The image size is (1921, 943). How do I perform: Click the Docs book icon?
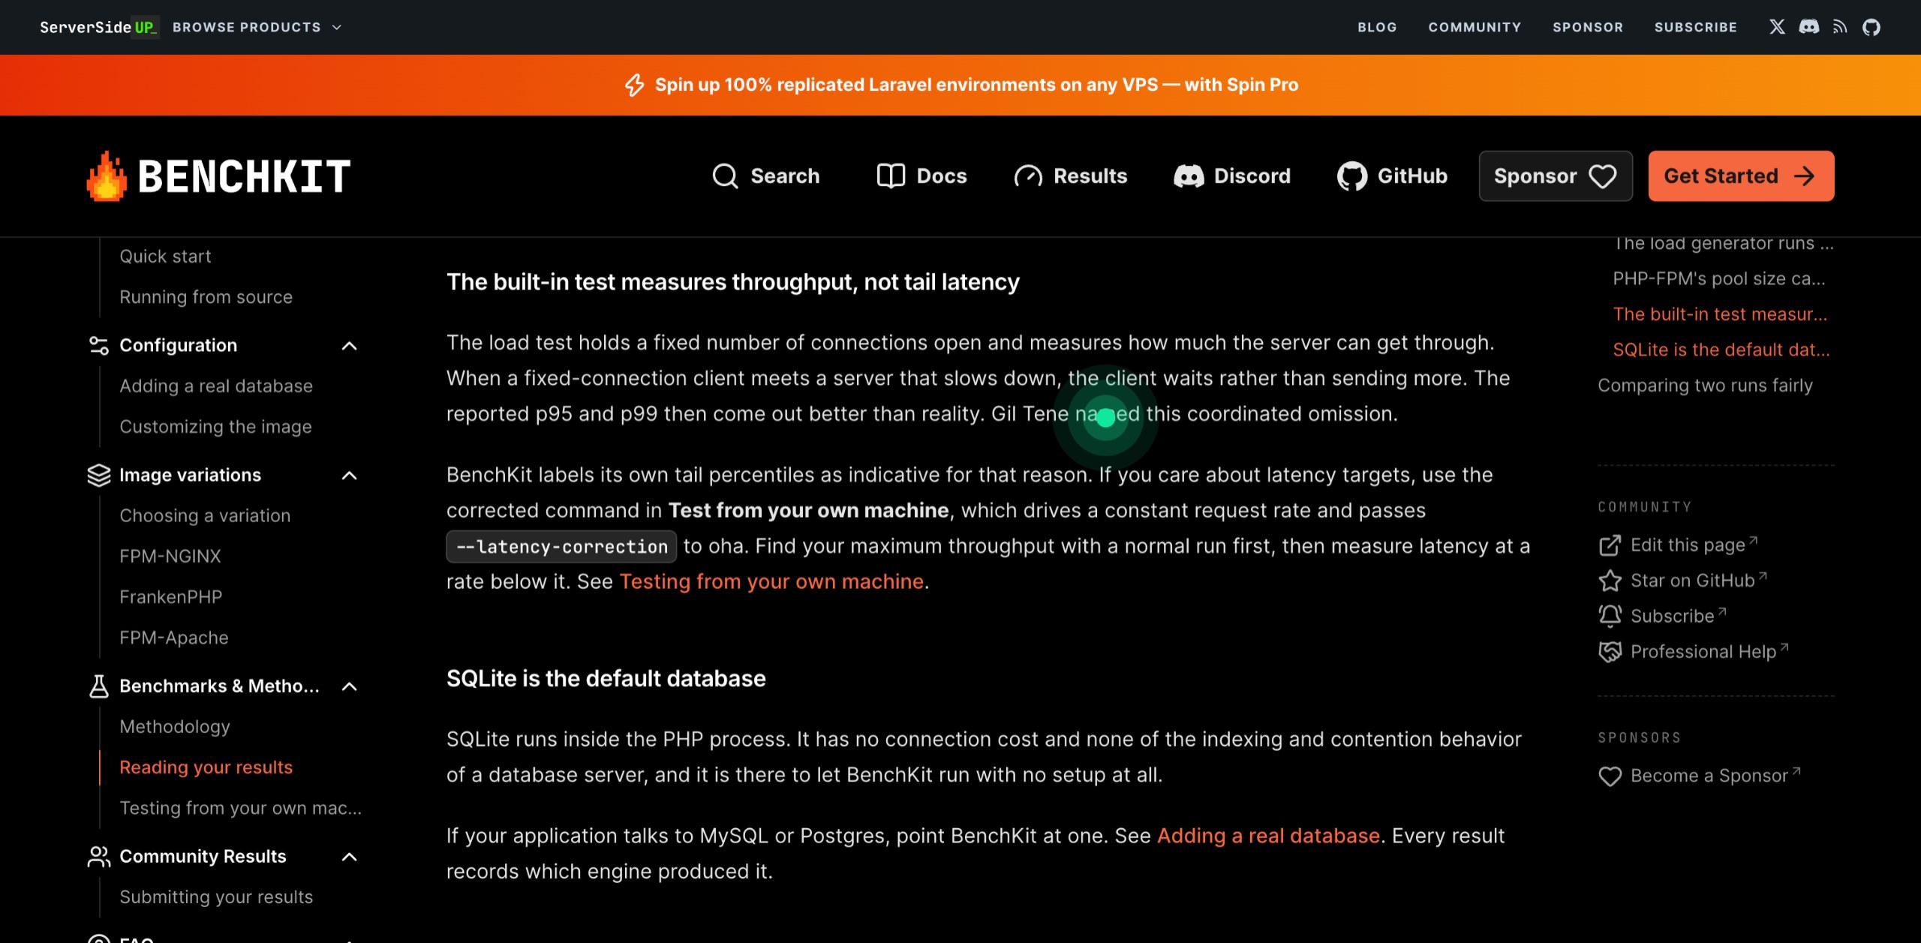point(891,176)
